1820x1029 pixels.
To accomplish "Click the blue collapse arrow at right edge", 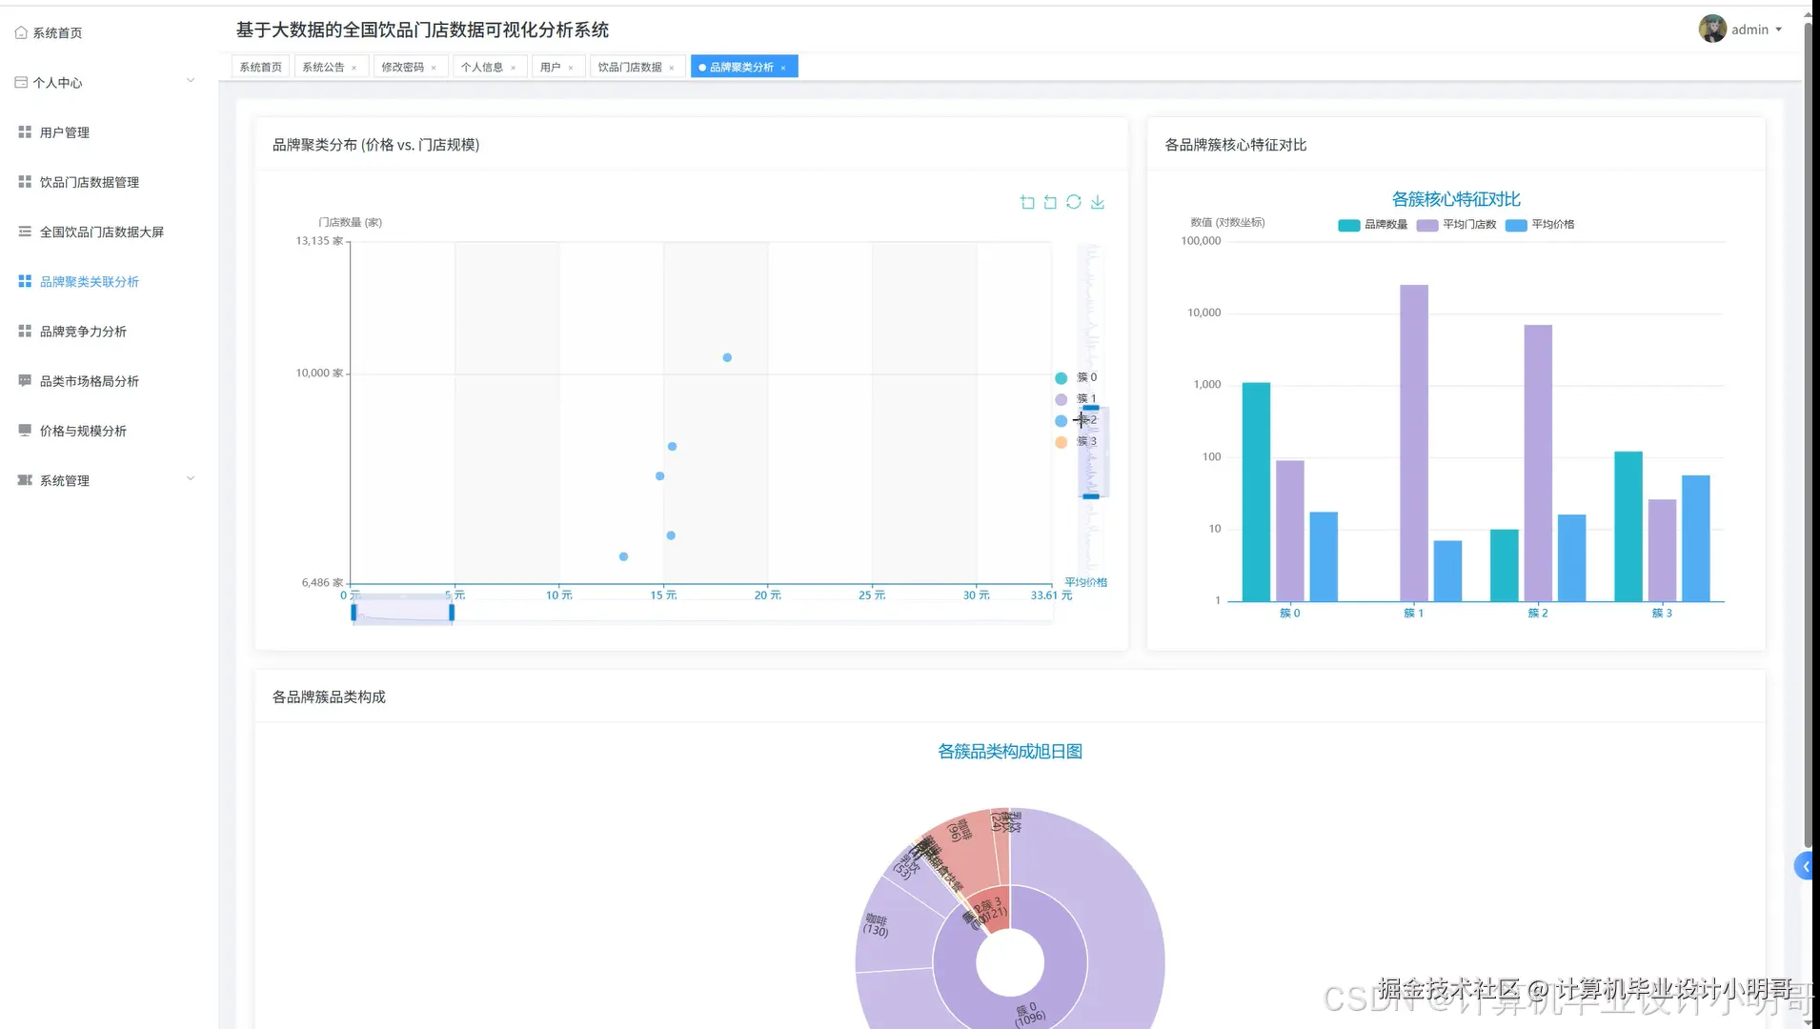I will point(1804,866).
